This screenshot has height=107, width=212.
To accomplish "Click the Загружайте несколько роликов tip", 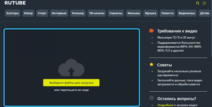I will click(x=179, y=73).
